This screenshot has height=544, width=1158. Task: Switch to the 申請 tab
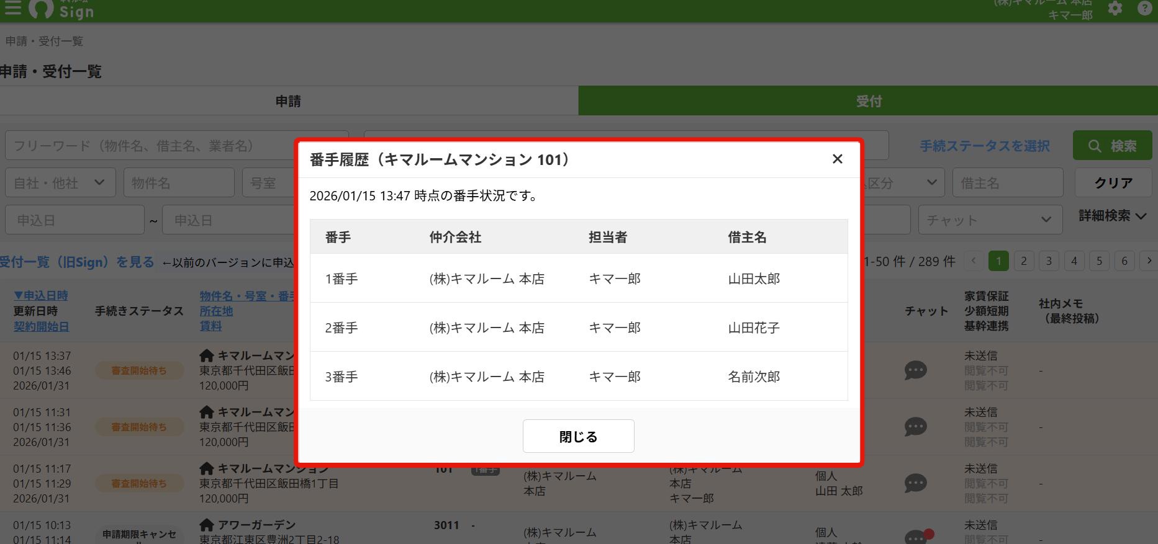click(x=289, y=100)
